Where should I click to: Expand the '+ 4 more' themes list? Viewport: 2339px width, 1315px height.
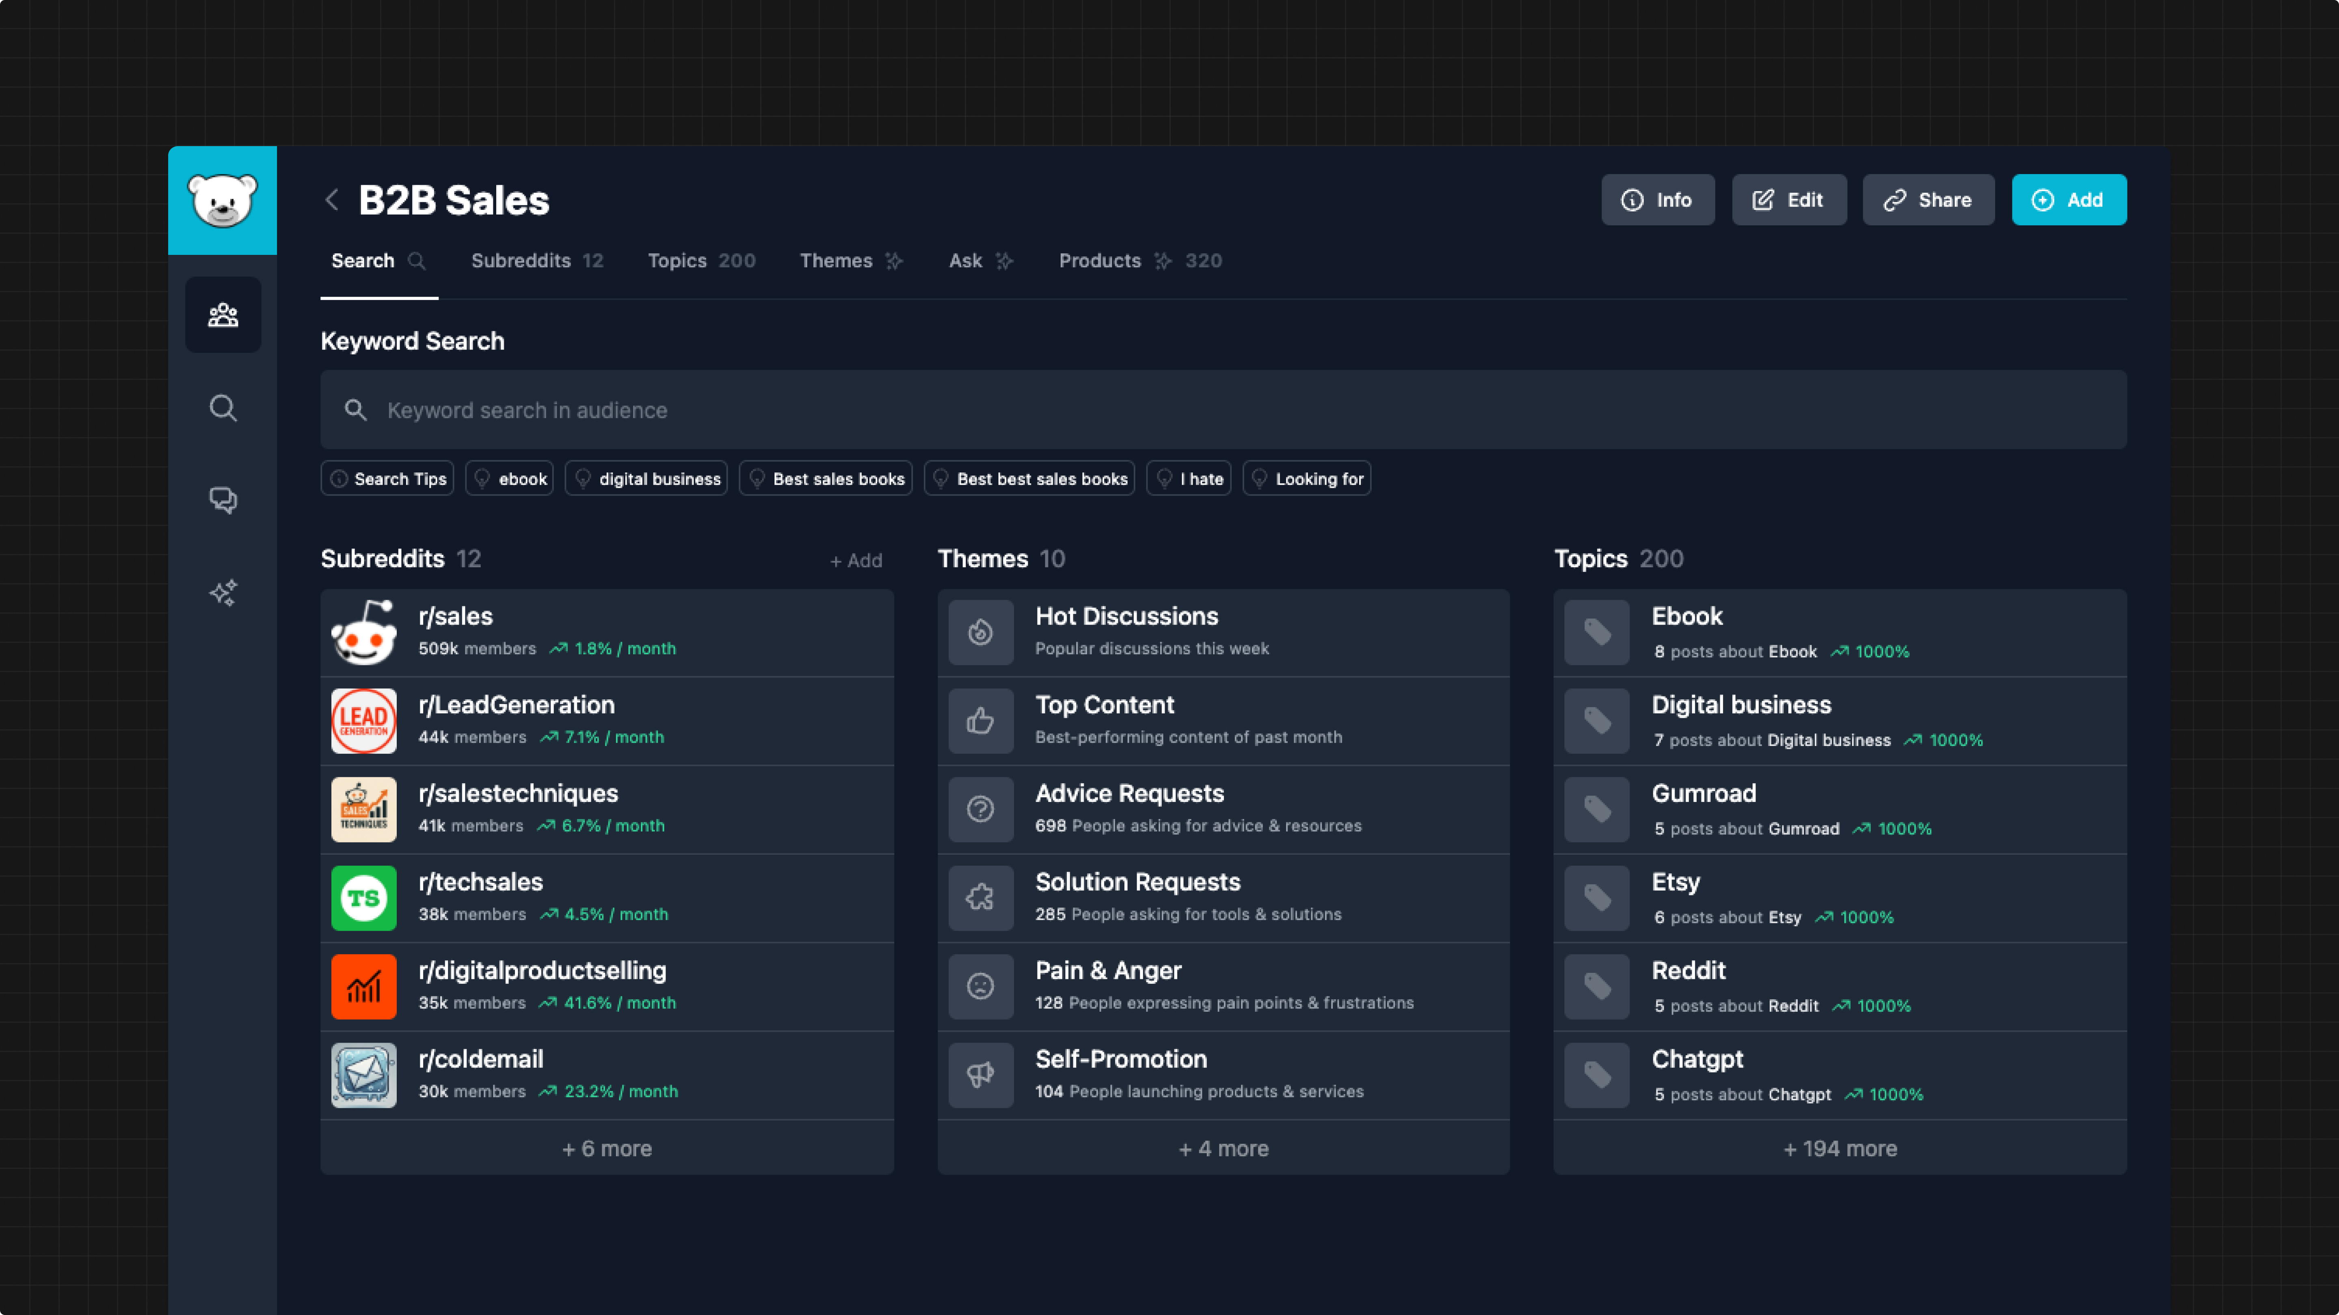1223,1148
